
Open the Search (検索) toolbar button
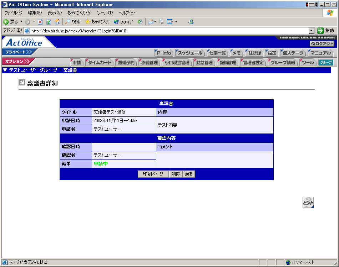[x=73, y=22]
